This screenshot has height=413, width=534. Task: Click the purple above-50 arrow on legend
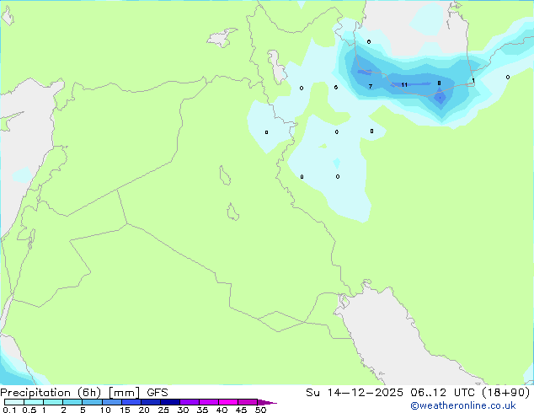pos(267,402)
